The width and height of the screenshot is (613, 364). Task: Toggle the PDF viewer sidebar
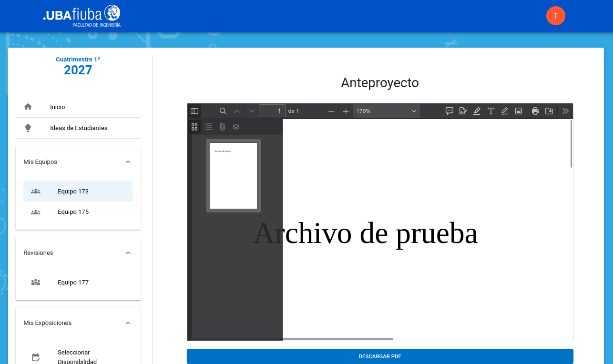click(x=194, y=111)
